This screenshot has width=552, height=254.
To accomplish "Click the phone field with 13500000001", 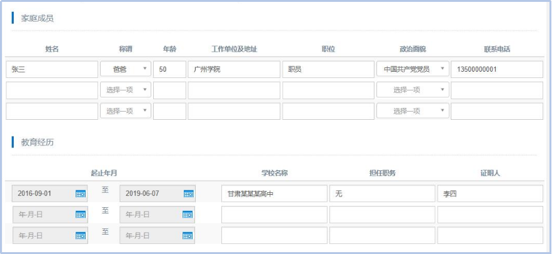I will click(497, 69).
